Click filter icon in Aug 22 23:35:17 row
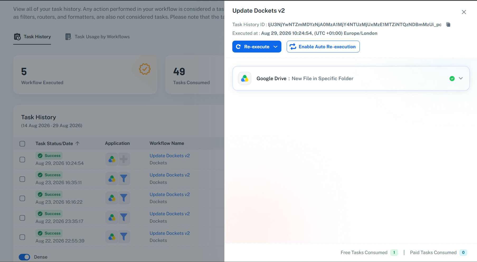This screenshot has height=262, width=477. click(x=124, y=217)
